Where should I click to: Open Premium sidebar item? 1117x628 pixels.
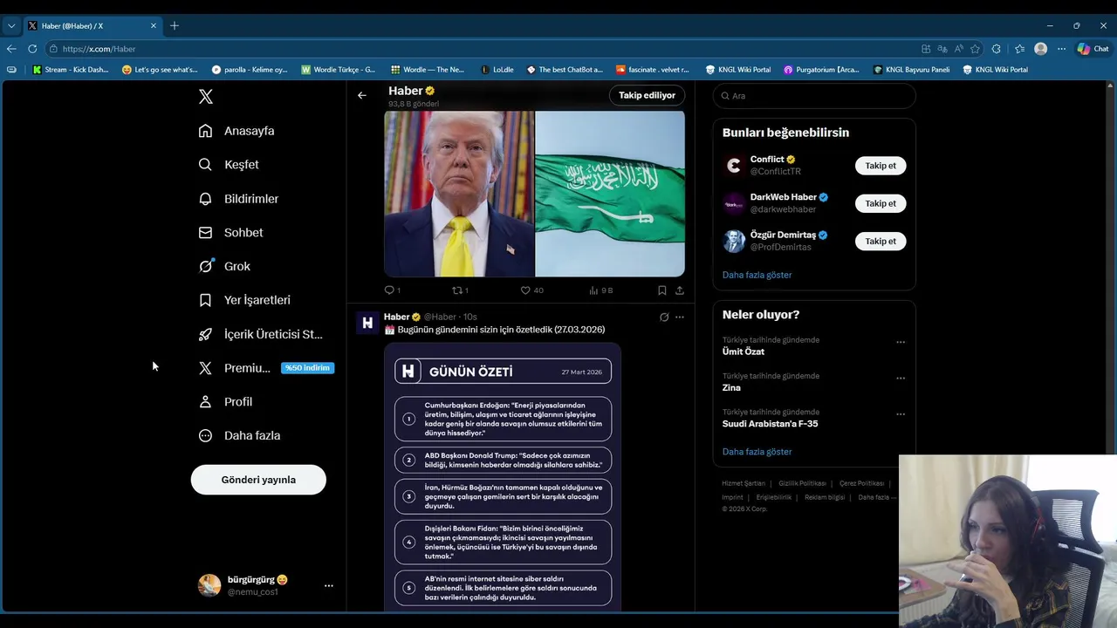(x=265, y=368)
